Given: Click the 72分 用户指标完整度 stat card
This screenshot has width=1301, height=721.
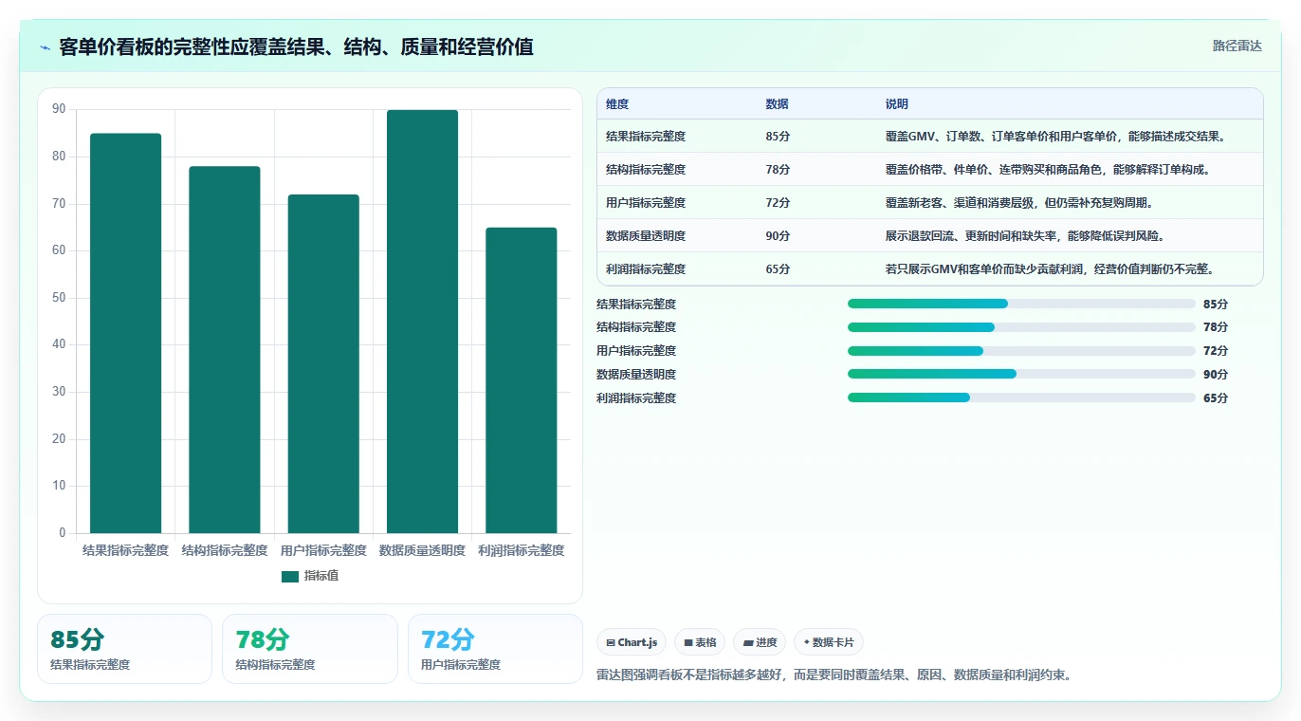Looking at the screenshot, I should point(495,649).
